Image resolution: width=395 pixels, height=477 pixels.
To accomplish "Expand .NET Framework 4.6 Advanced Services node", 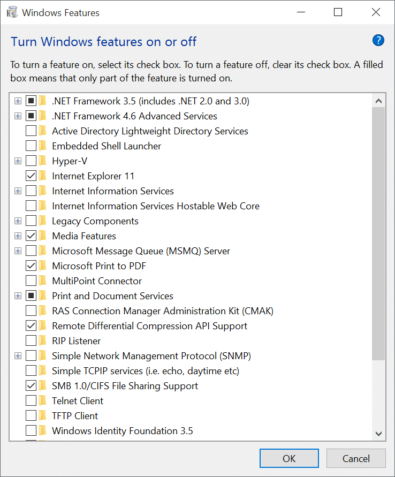I will pos(18,116).
